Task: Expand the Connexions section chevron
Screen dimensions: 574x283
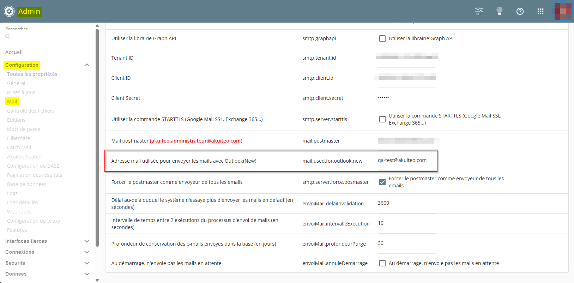Action: (x=87, y=252)
